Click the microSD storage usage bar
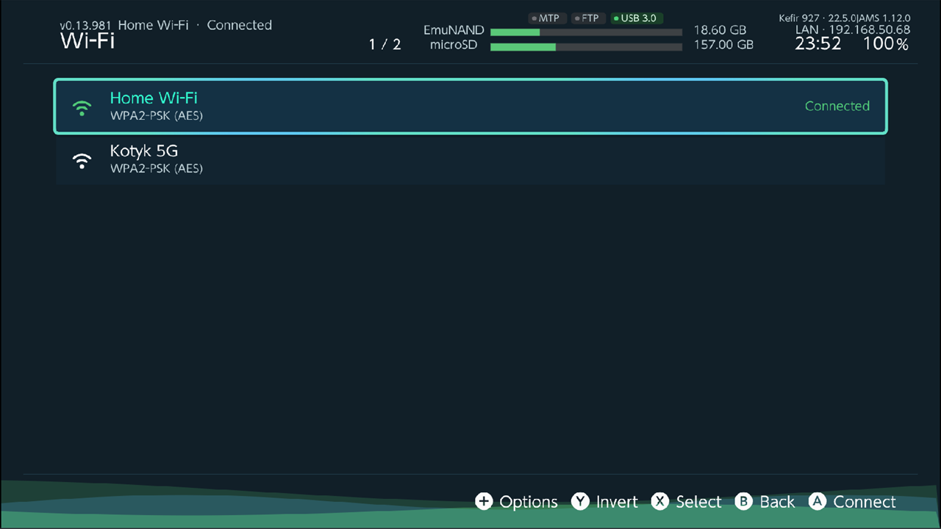Screen dimensions: 941x529 pos(586,47)
